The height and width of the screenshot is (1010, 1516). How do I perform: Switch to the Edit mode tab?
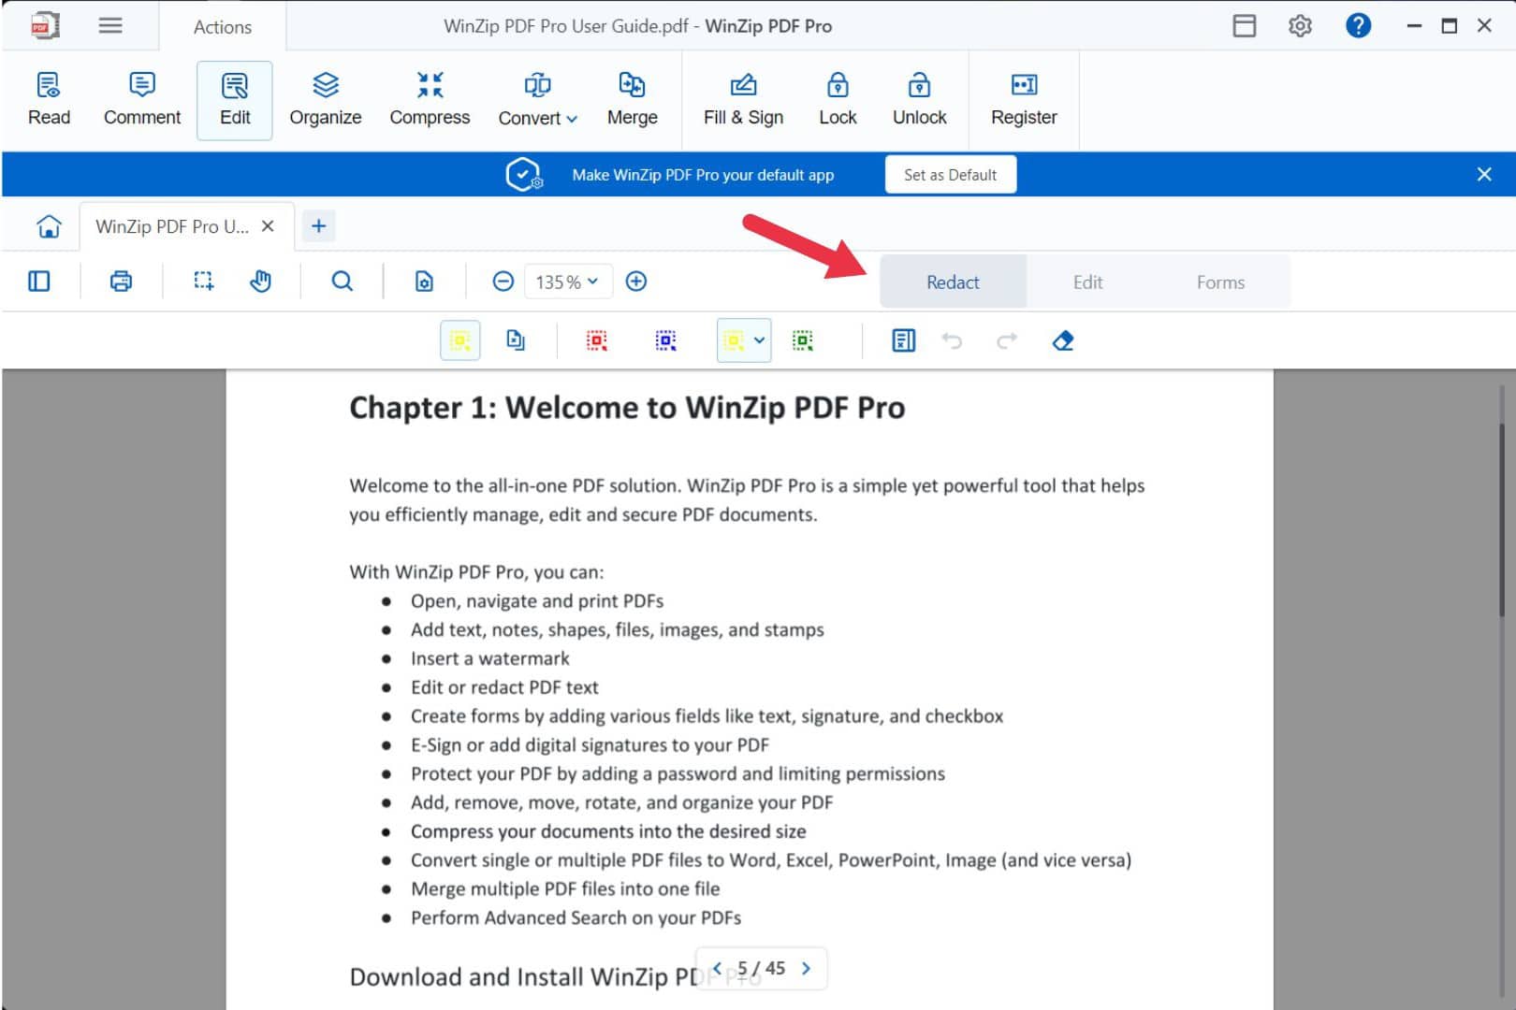coord(1087,282)
